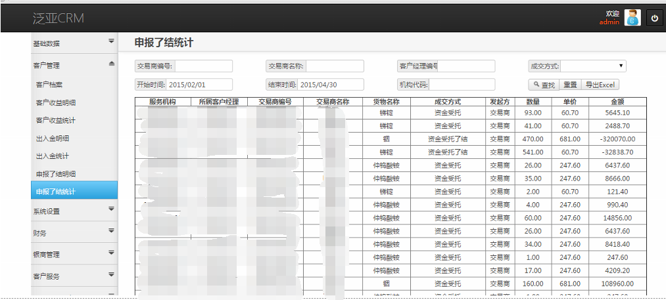Click the 交易商编号 input field
Screen dimensions: 666x300
203,66
